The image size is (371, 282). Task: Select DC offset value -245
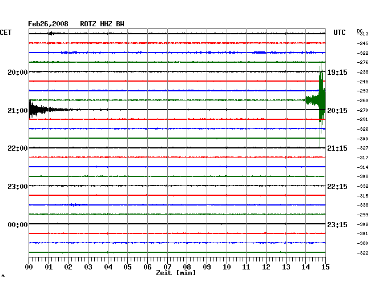362,43
